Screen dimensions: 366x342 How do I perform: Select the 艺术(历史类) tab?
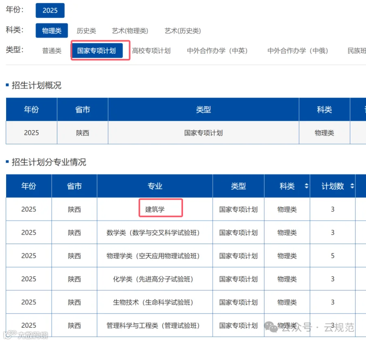coord(182,30)
